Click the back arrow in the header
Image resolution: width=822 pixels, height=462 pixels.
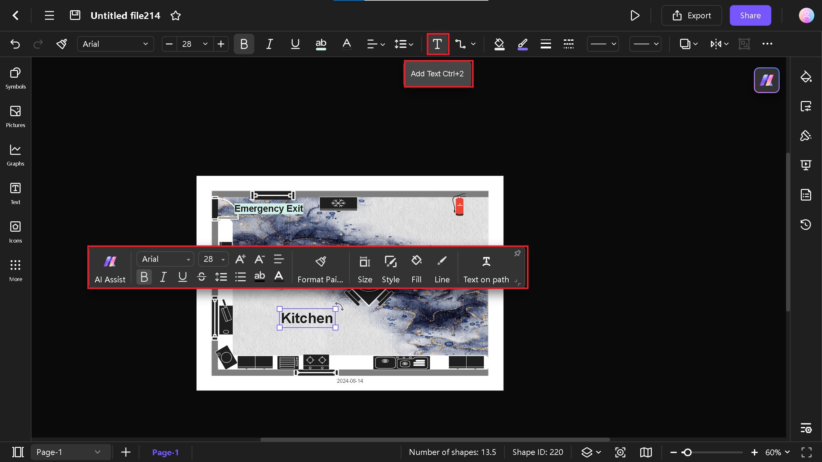15,15
